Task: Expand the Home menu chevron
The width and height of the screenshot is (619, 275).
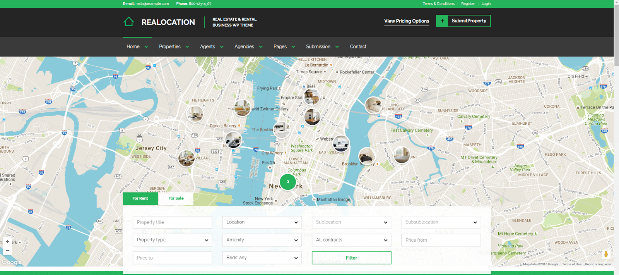Action: point(146,47)
